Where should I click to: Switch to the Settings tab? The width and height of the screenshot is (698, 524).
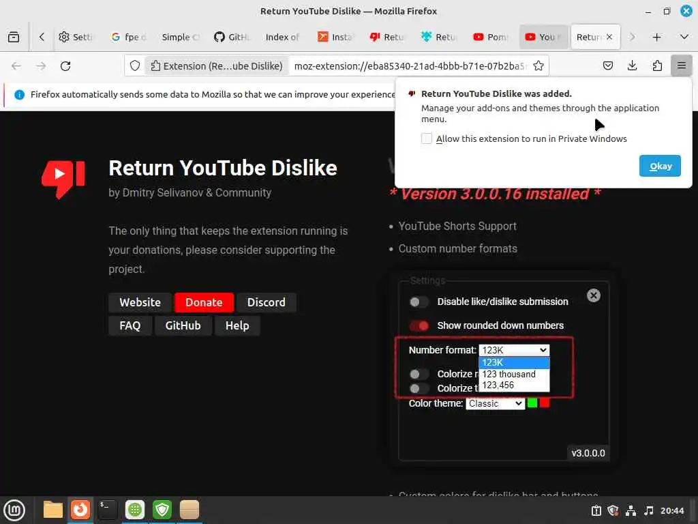click(76, 37)
